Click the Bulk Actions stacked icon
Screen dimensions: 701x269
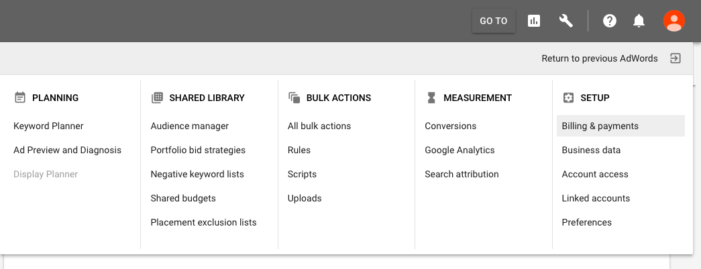tap(294, 98)
